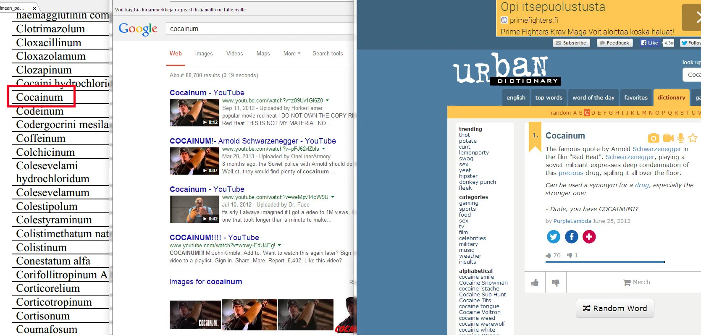Viewport: 701px width, 335px height.
Task: Open the dropdown arrow beside first YouTube URL
Action: [327, 101]
